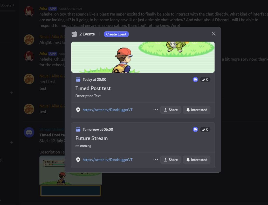Viewport: 268px width, 205px height.
Task: Toggle Interested for Timed Post test
Action: (196, 109)
